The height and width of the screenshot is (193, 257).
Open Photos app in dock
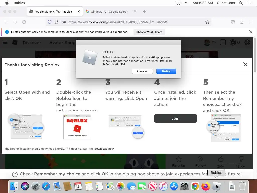(121, 186)
